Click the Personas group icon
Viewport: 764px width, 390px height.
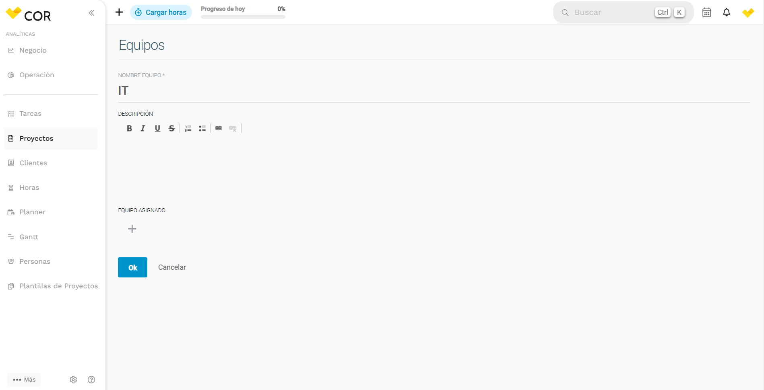coord(11,261)
